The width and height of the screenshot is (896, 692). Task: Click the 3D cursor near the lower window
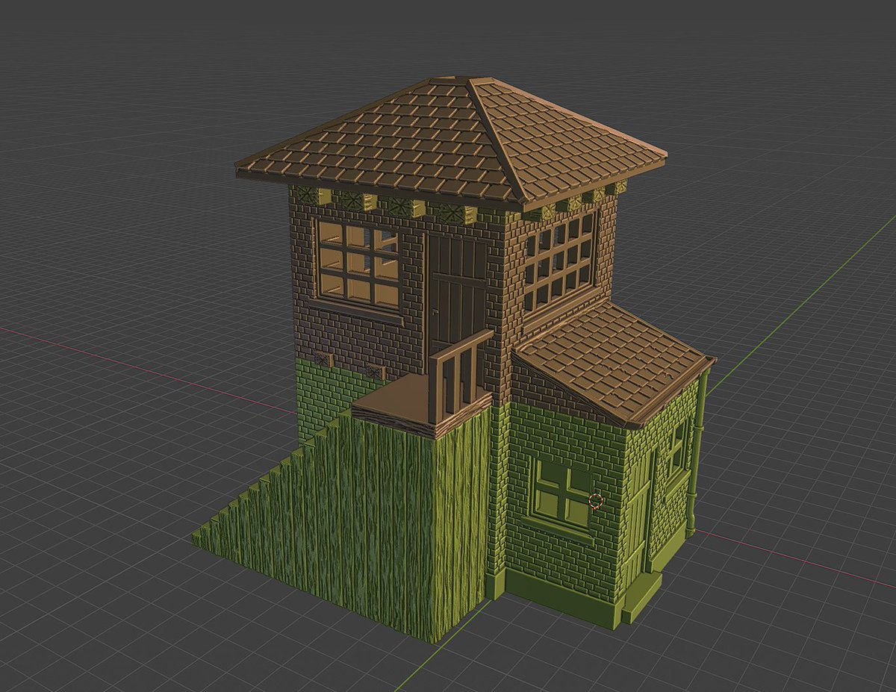point(596,501)
